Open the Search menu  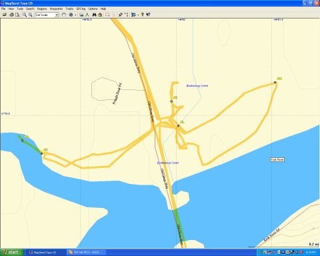pos(30,9)
